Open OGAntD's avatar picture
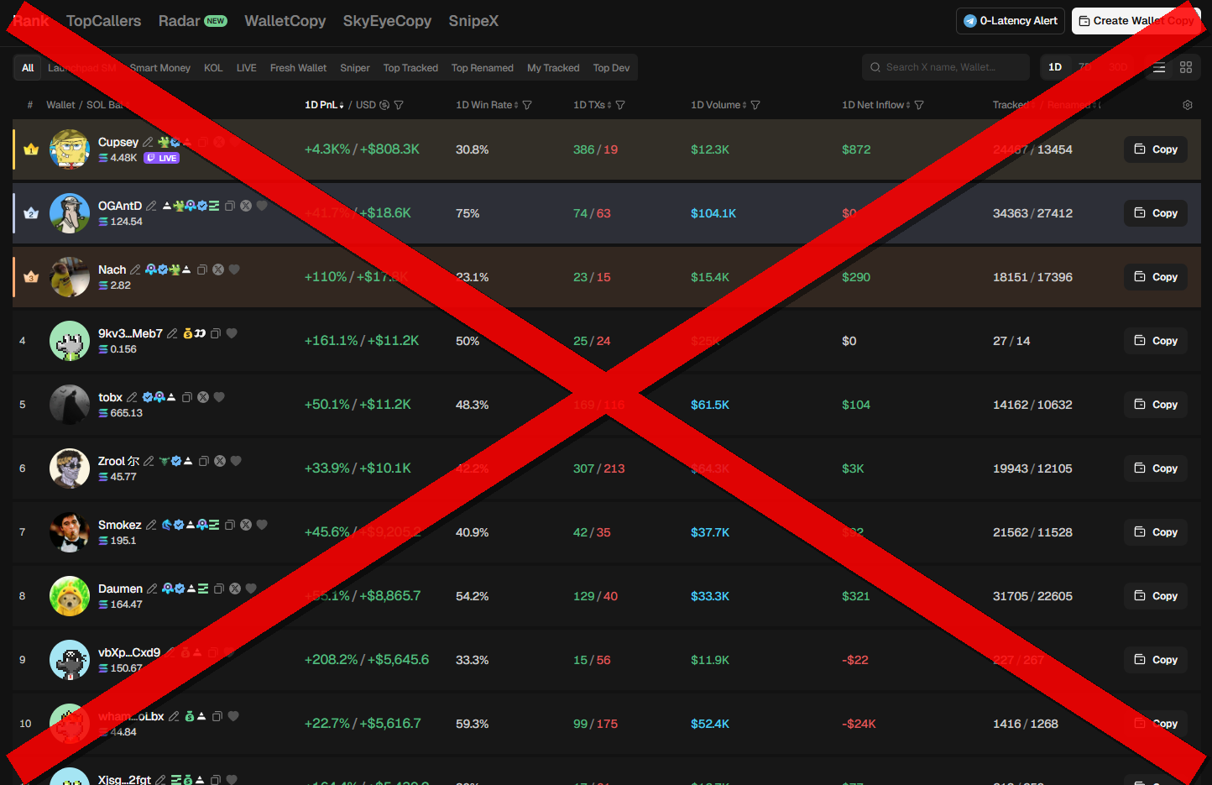This screenshot has width=1212, height=785. click(x=70, y=213)
